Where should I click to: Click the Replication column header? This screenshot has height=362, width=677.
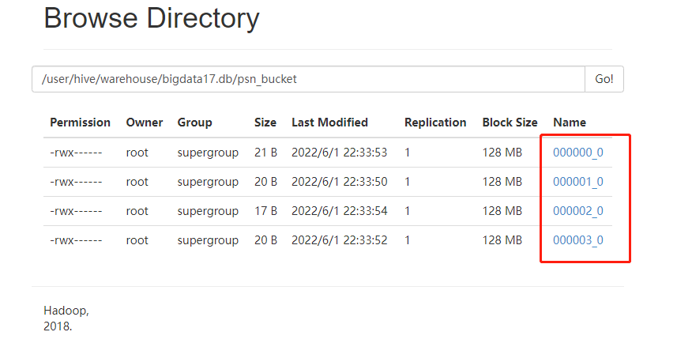435,123
